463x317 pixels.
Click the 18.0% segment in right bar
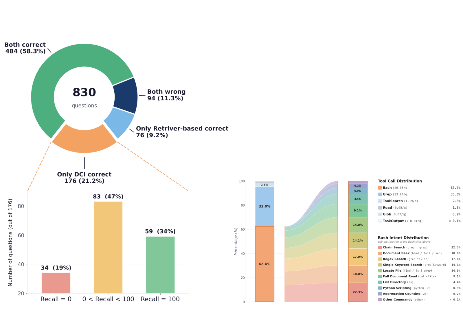358,274
